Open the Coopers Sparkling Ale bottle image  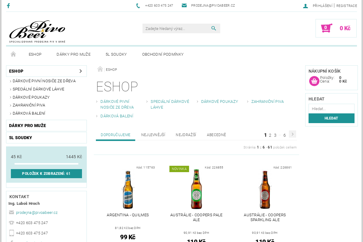(265, 190)
